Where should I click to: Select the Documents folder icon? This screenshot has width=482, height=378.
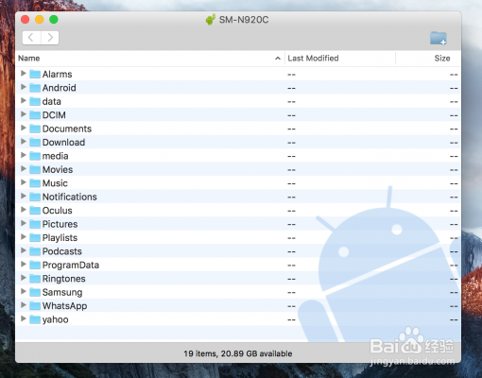point(35,129)
